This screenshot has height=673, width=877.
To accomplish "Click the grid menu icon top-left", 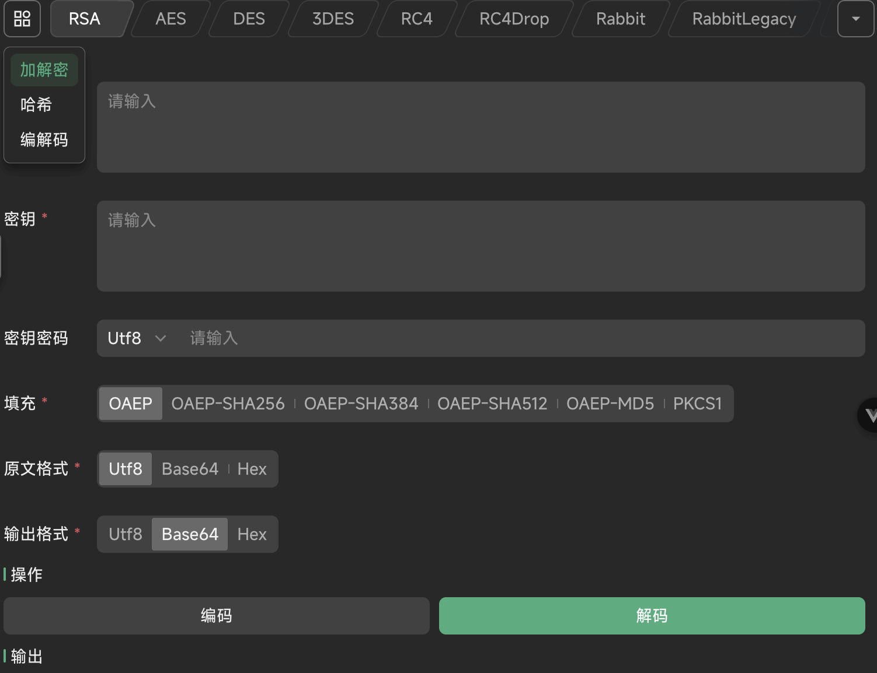I will (22, 19).
